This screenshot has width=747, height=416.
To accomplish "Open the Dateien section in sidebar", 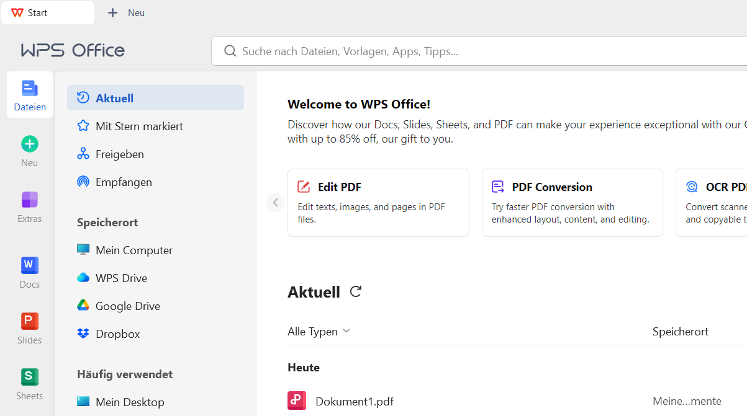I will coord(30,95).
